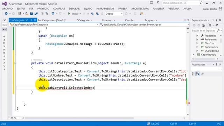Screen dimensions: 224x126
Task: Click the Step Over debug icon
Action: [x=97, y=14]
